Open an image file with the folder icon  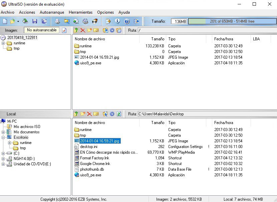12,21
